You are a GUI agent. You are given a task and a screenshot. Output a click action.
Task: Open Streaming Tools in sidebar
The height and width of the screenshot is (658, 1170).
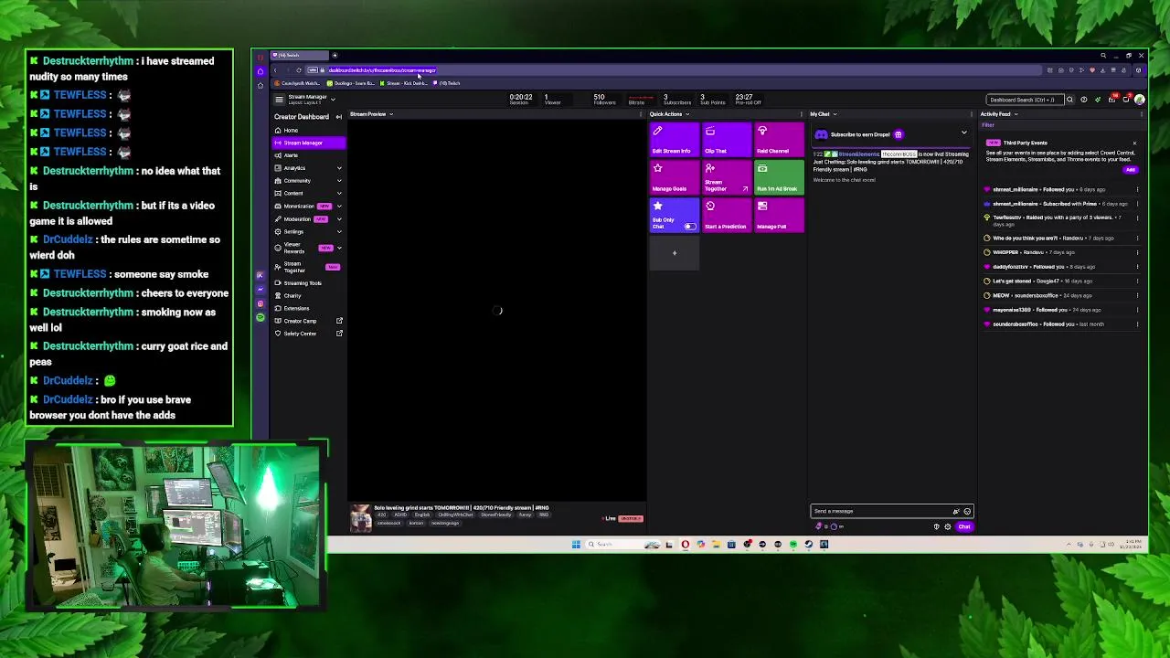coord(308,282)
